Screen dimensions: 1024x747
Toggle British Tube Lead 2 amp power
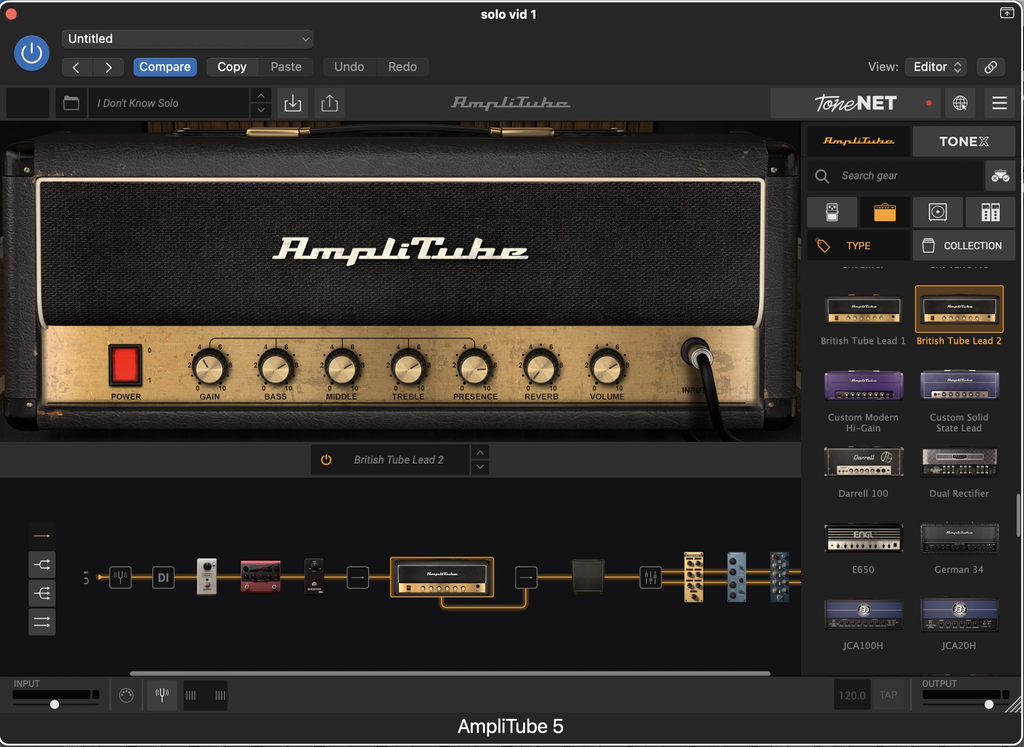(326, 460)
